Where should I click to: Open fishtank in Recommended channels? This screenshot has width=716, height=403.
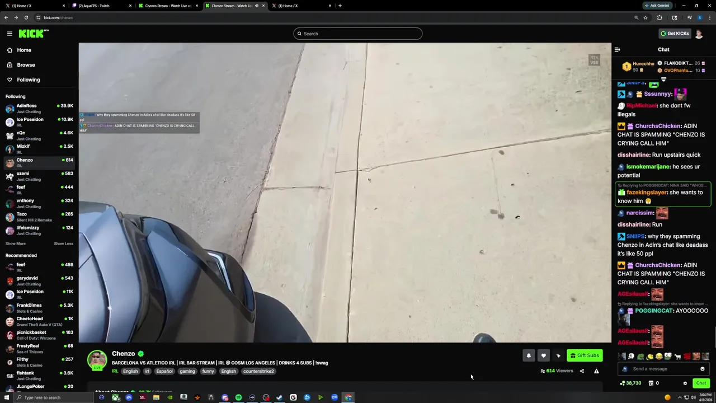tap(39, 376)
